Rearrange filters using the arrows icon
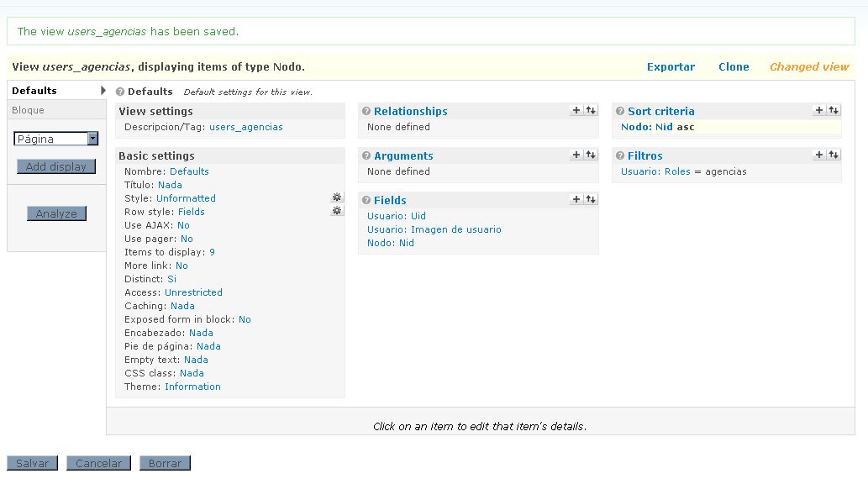The width and height of the screenshot is (868, 484). (833, 155)
